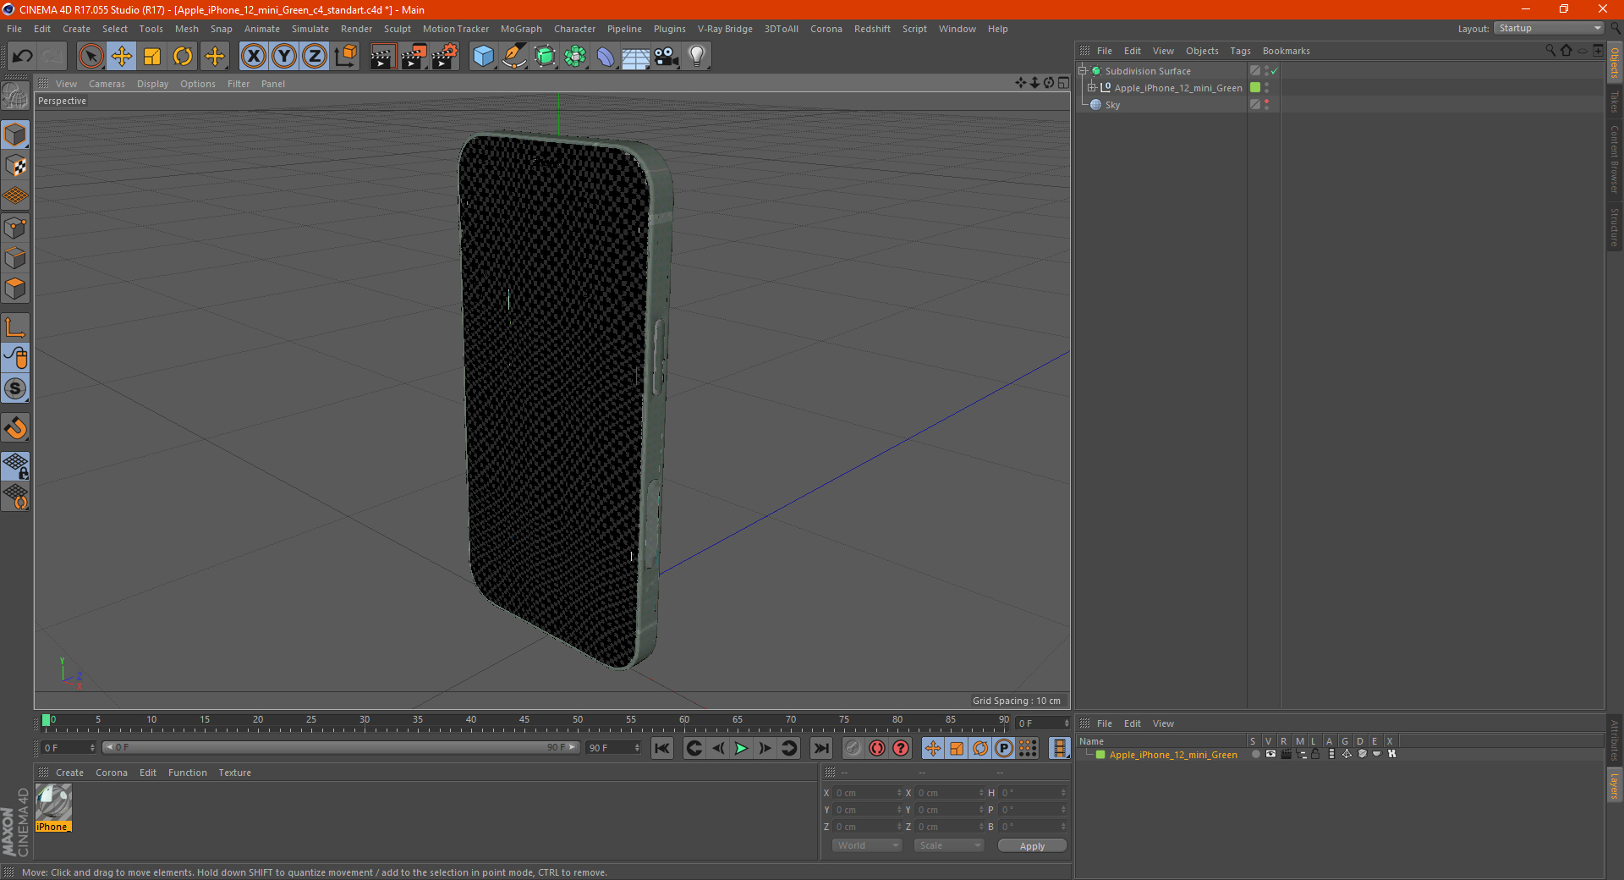This screenshot has height=880, width=1624.
Task: Toggle X axis lock
Action: pos(253,57)
